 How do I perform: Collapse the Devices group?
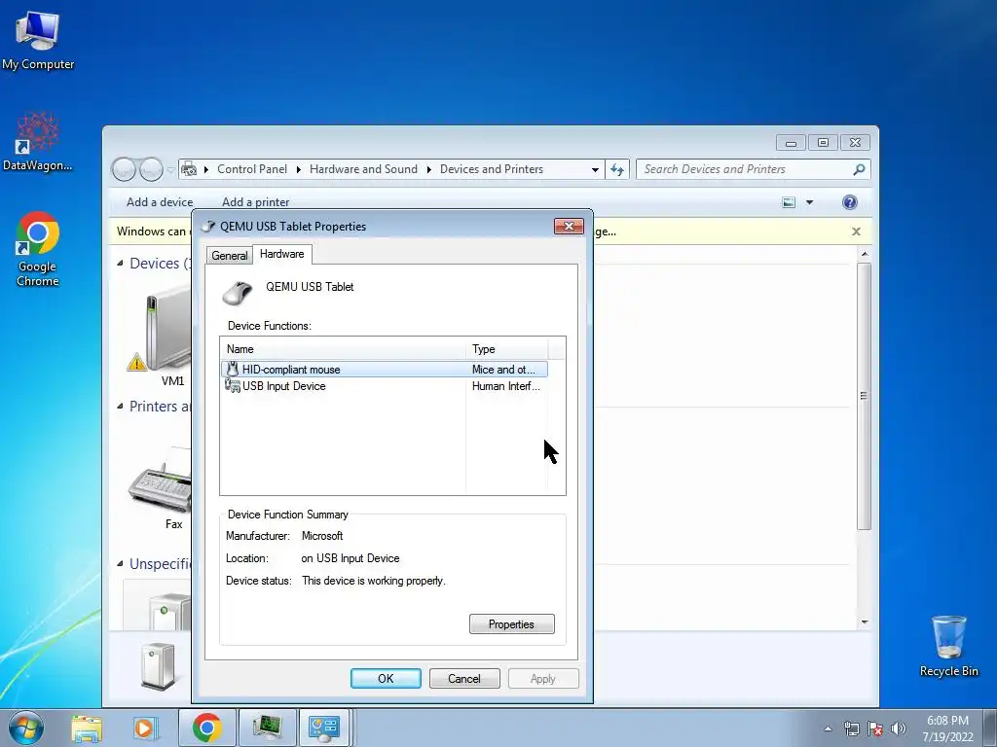pos(120,263)
